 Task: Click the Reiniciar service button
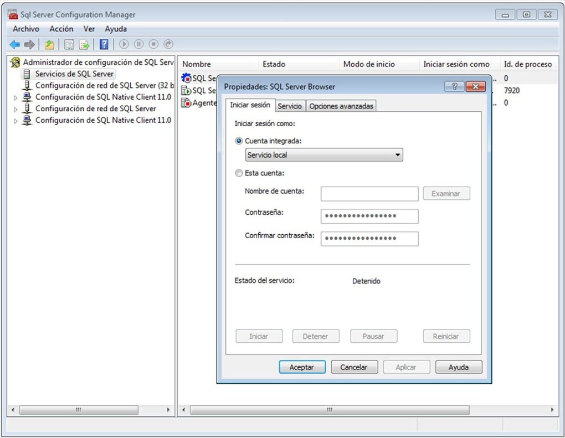pyautogui.click(x=446, y=336)
